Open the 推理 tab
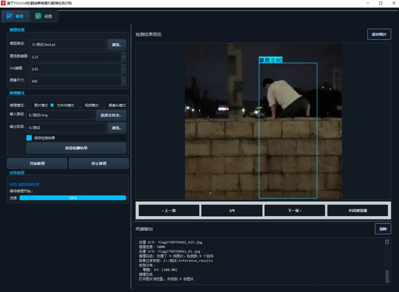 point(15,16)
